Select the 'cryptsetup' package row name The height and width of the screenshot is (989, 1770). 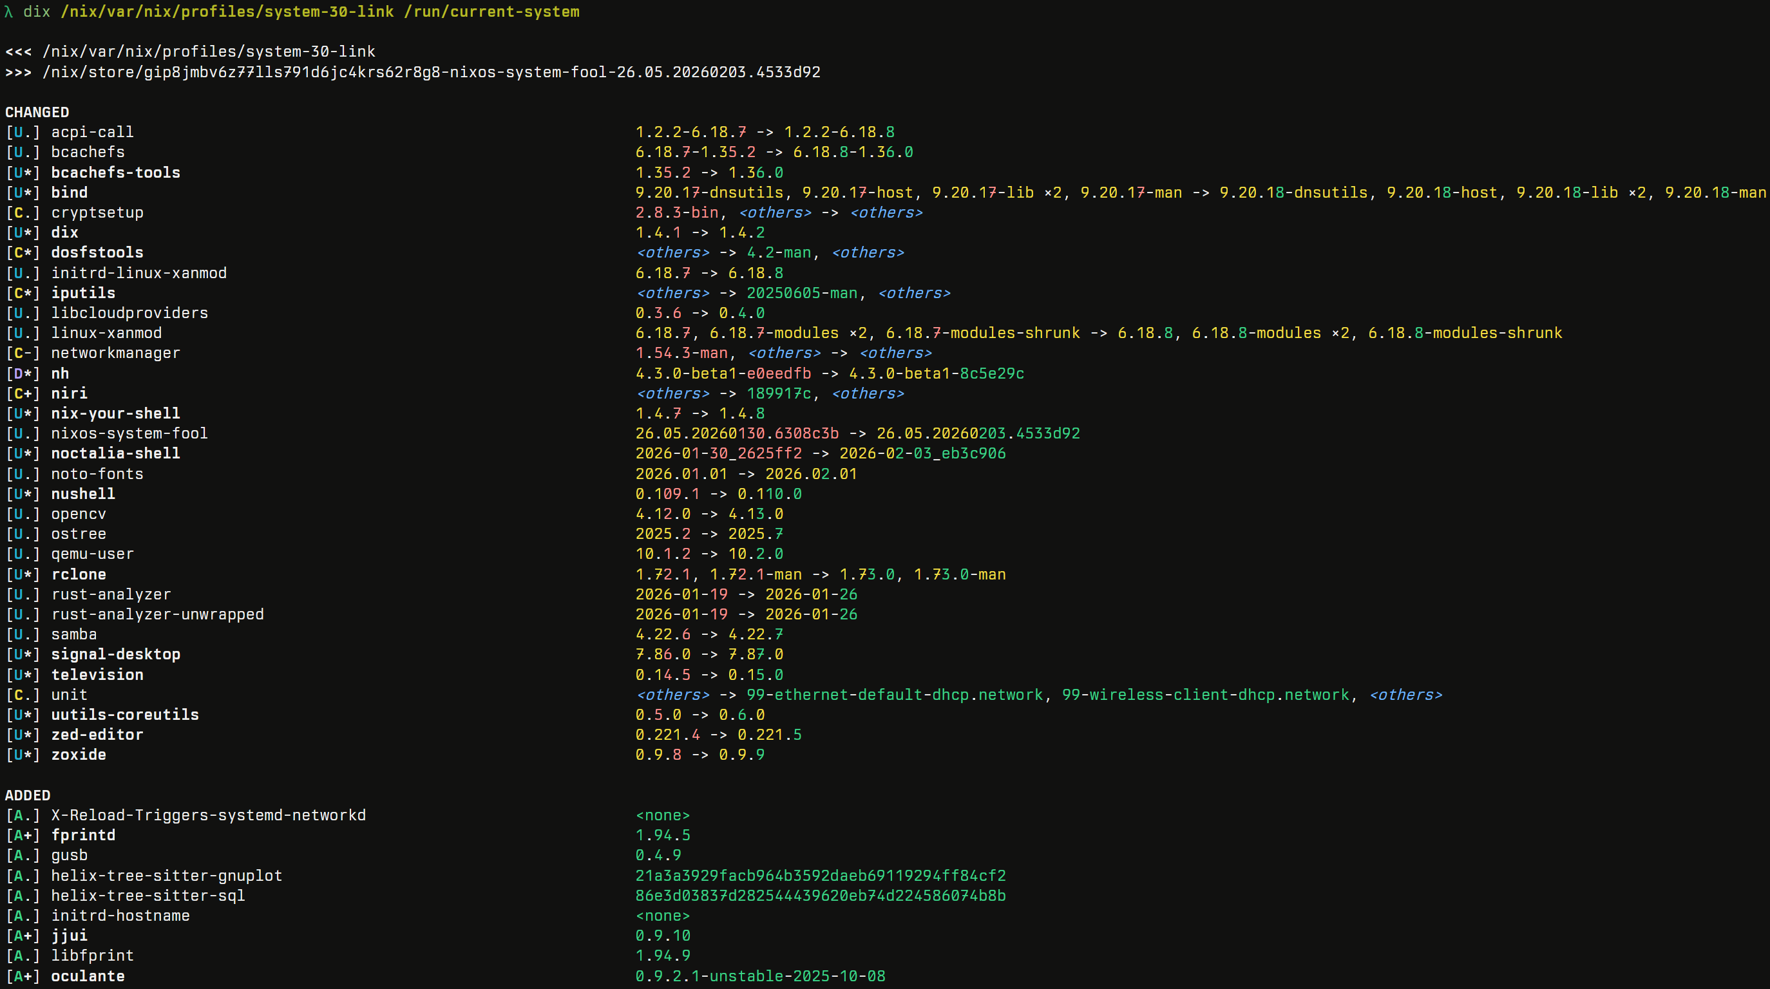97,212
